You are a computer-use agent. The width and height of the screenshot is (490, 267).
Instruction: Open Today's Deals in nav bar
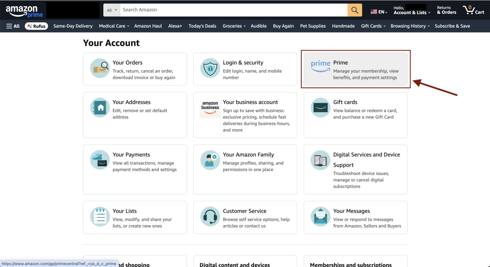202,26
